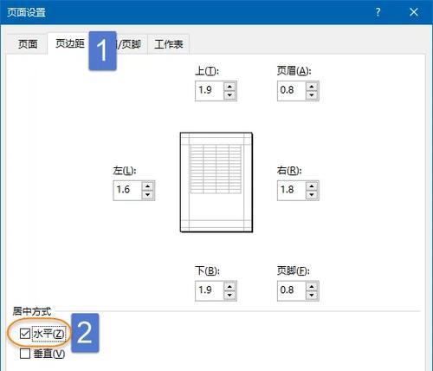Open the 工作表 tab
Viewport: 433px width, 371px height.
(169, 44)
